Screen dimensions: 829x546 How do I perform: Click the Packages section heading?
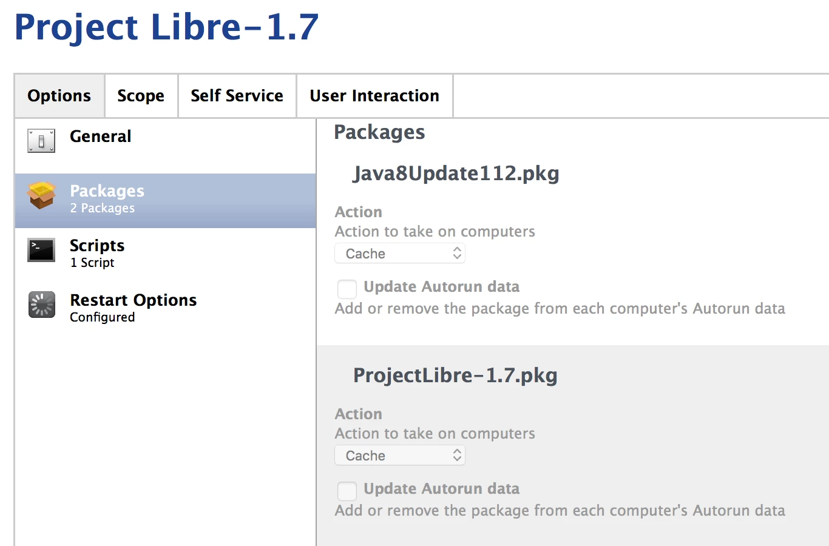click(380, 132)
